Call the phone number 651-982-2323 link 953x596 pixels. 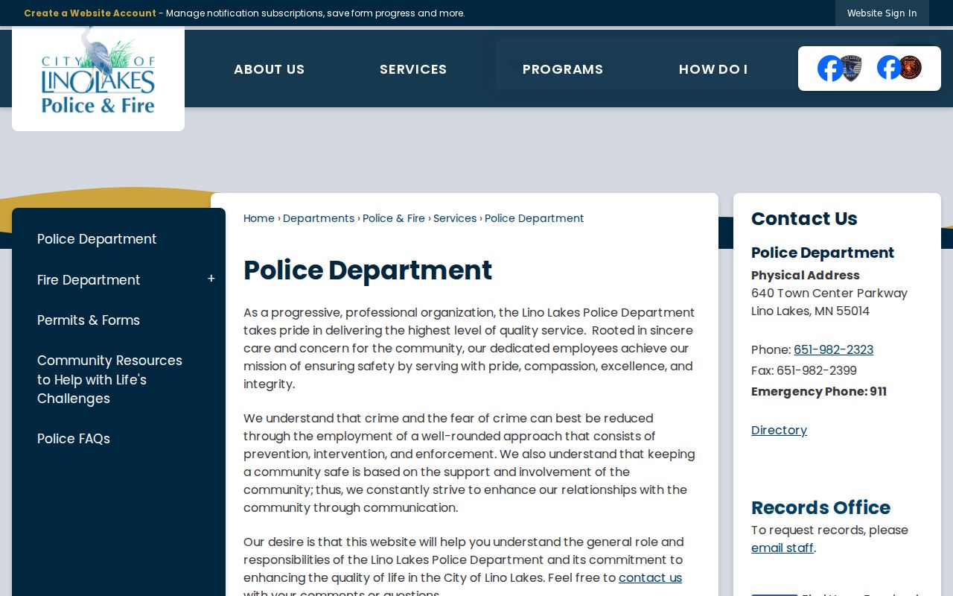833,349
